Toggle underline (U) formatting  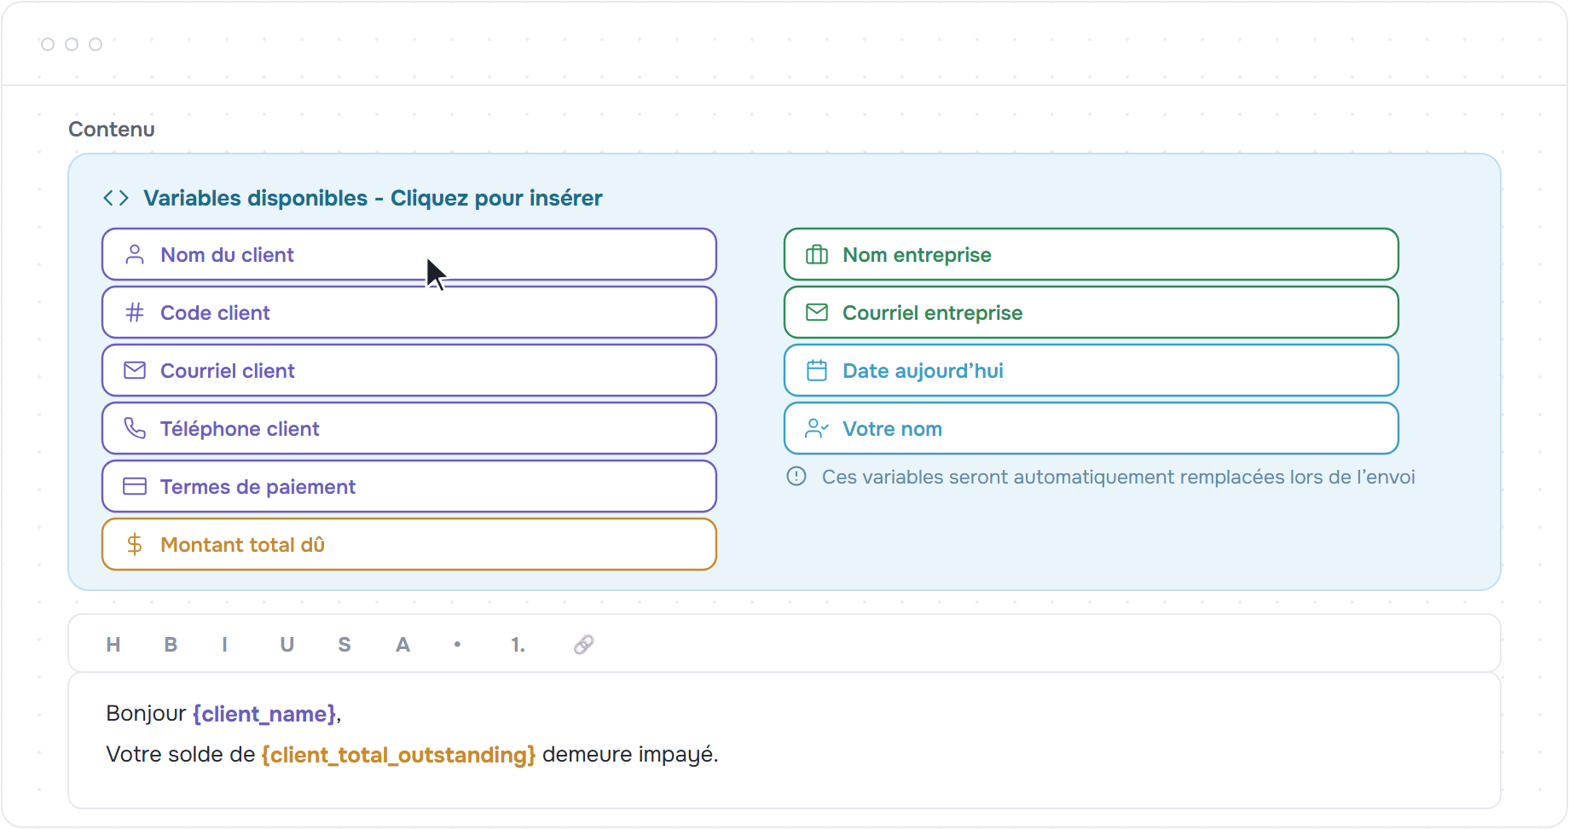tap(287, 645)
